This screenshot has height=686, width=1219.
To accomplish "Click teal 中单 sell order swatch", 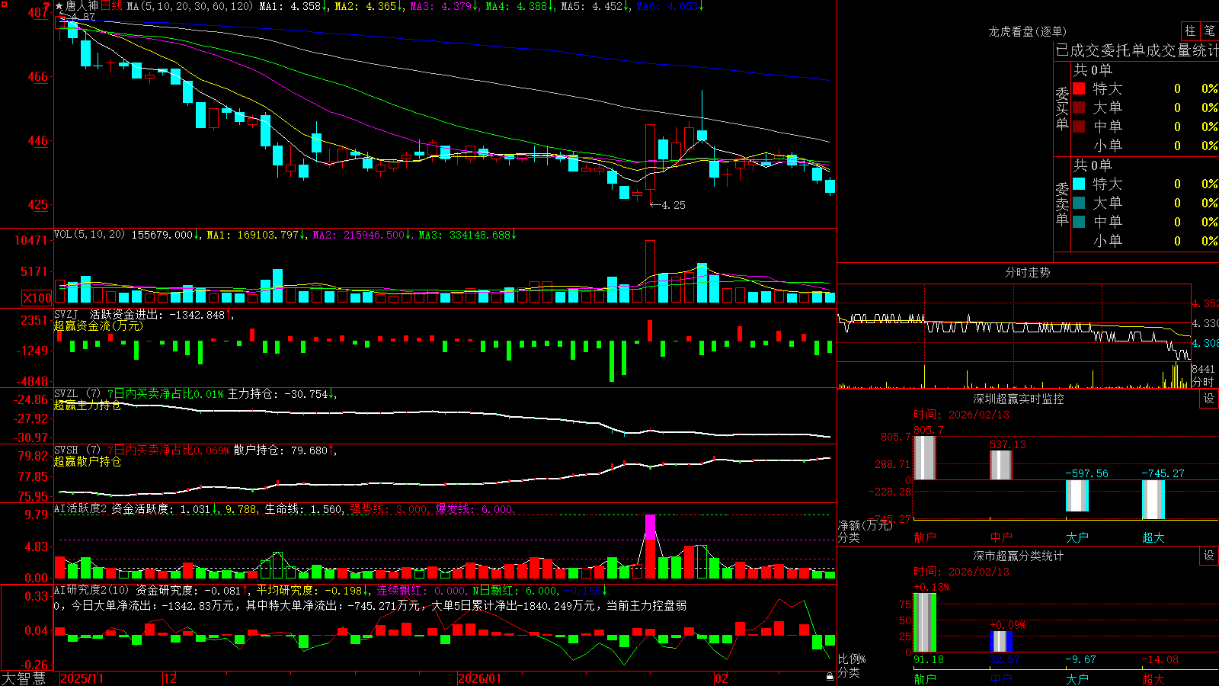I will tap(1079, 222).
